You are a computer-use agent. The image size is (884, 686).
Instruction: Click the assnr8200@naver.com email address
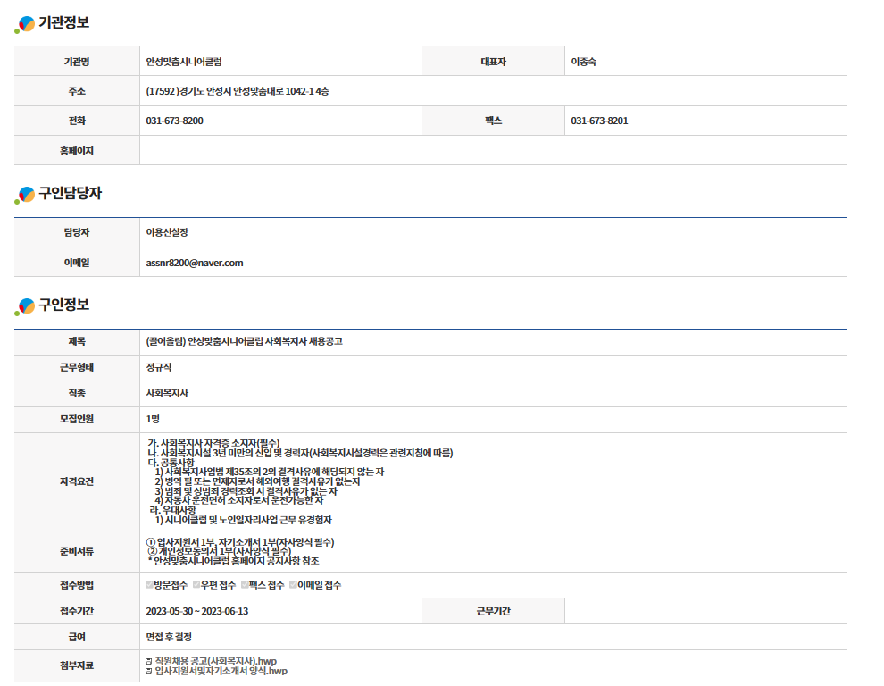[x=194, y=263]
